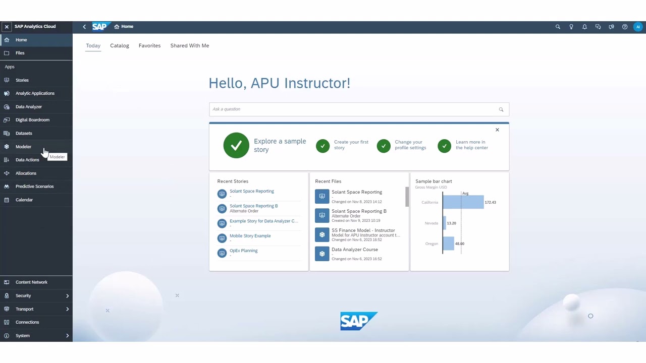646x363 pixels.
Task: Open Home in the sidebar
Action: coord(36,40)
